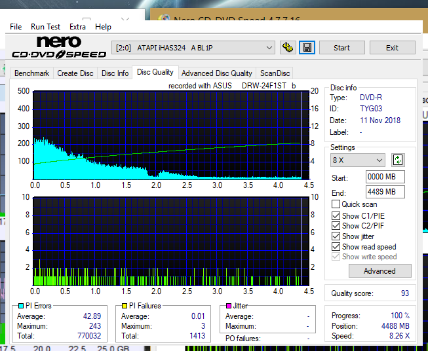This screenshot has width=428, height=351.
Task: Click the disc Type value DVD-R
Action: click(x=371, y=98)
